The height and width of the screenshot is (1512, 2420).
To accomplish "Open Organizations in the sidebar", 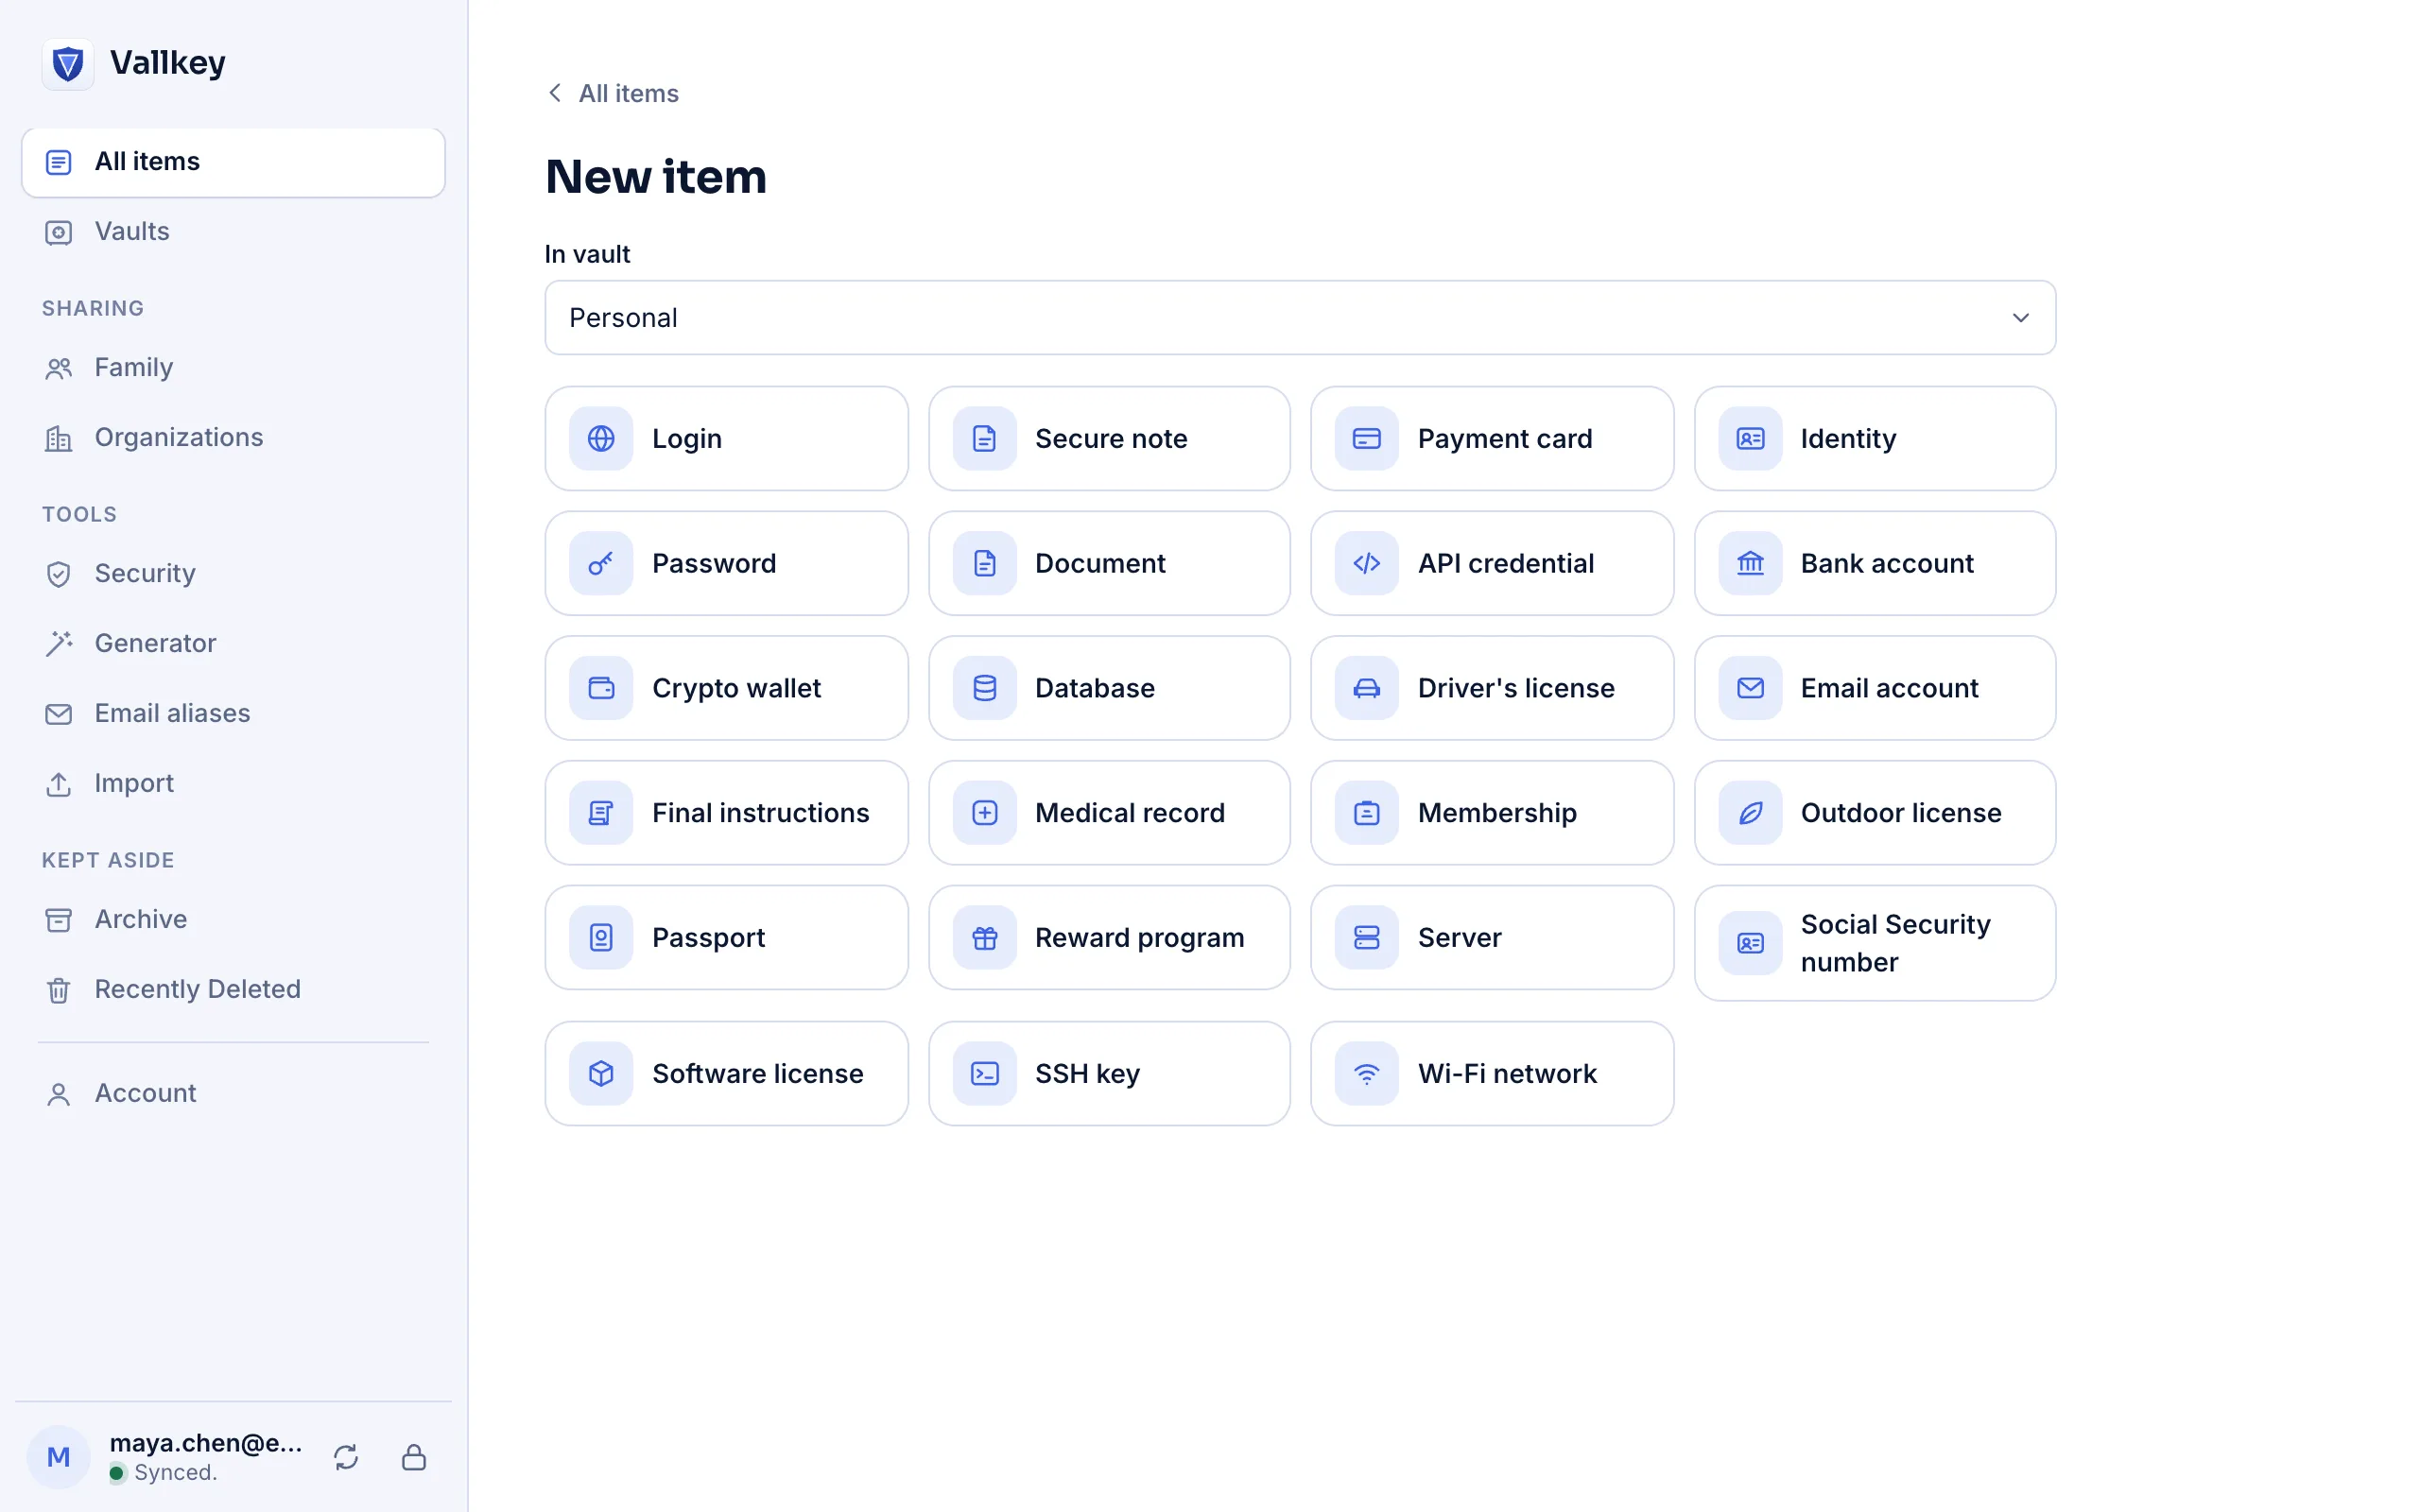I will pos(233,438).
